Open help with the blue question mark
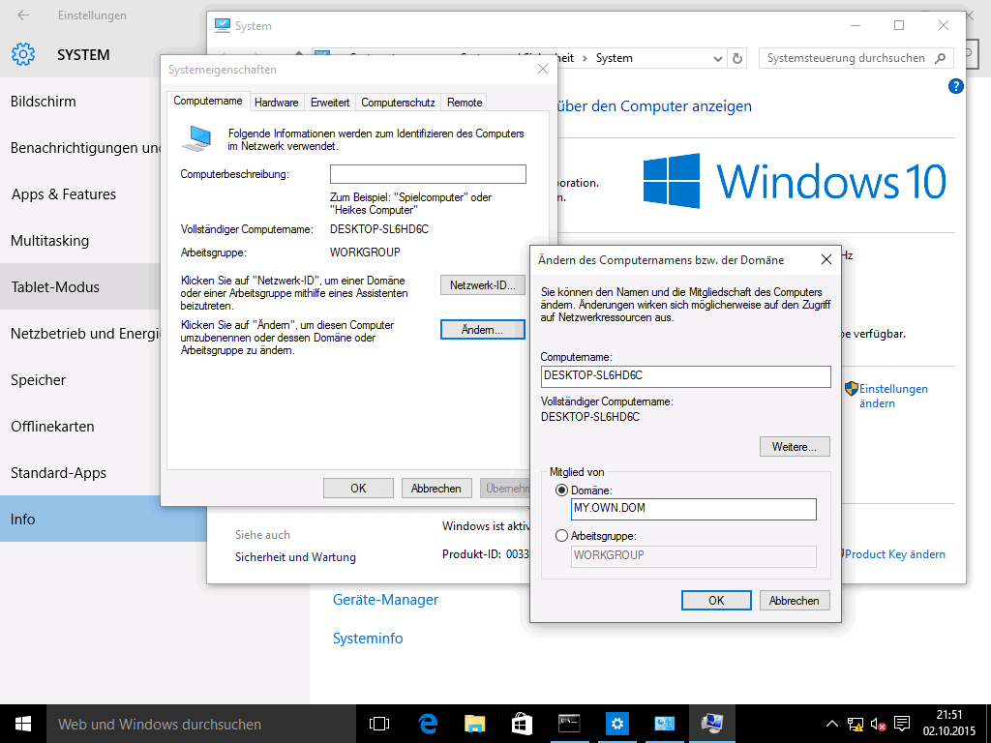This screenshot has height=743, width=991. tap(955, 86)
